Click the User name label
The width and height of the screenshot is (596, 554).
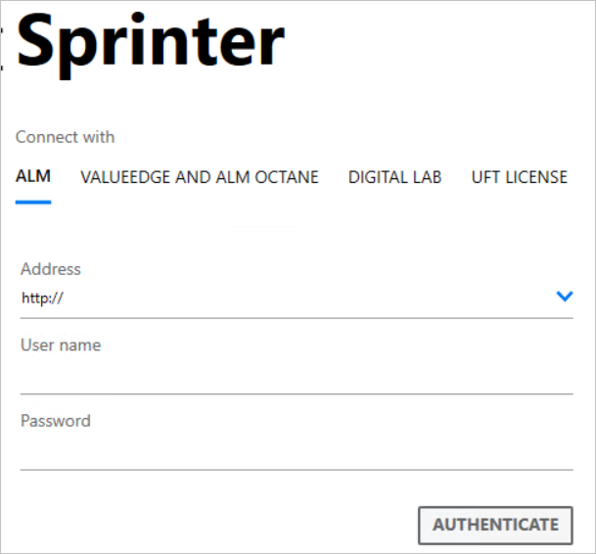(61, 345)
